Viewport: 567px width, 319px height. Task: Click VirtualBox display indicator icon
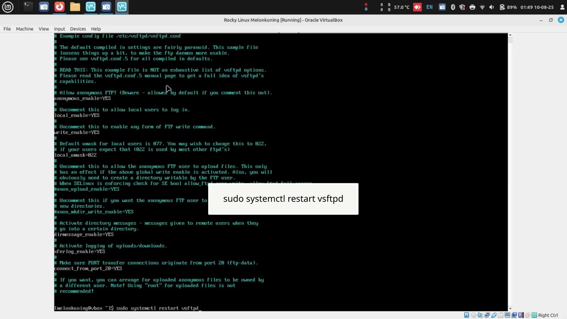pos(507,315)
